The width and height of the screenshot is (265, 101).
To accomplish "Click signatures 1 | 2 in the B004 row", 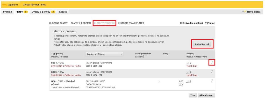I will click(189, 63).
